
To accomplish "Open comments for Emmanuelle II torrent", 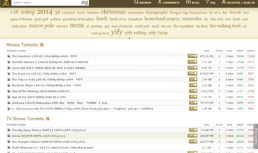I will (x=193, y=109).
